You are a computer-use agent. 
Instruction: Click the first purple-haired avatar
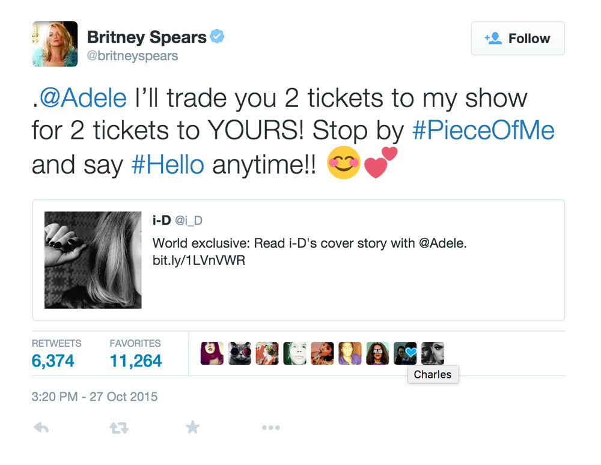point(212,353)
